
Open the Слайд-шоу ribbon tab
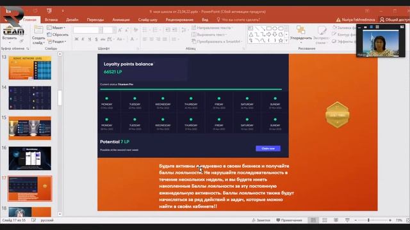tap(148, 20)
